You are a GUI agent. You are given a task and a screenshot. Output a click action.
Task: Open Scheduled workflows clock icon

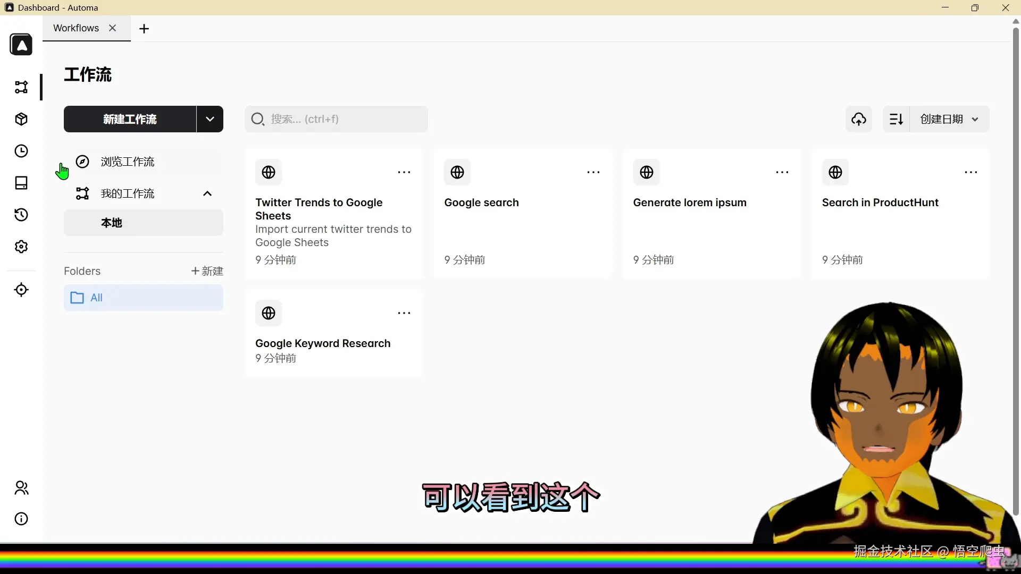21,151
